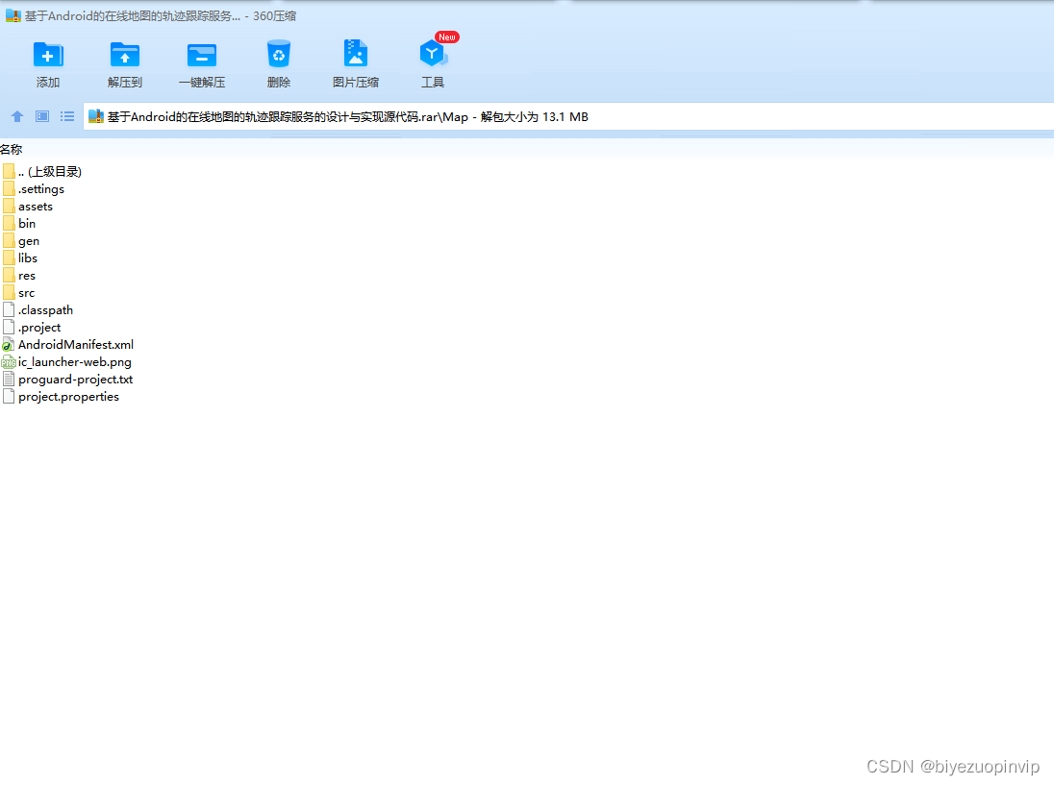The image size is (1054, 785).
Task: Select the '.project' file name
Action: point(39,327)
